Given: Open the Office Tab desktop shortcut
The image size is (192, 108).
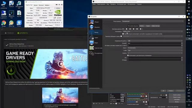Looking at the screenshot, I should coord(11,24).
